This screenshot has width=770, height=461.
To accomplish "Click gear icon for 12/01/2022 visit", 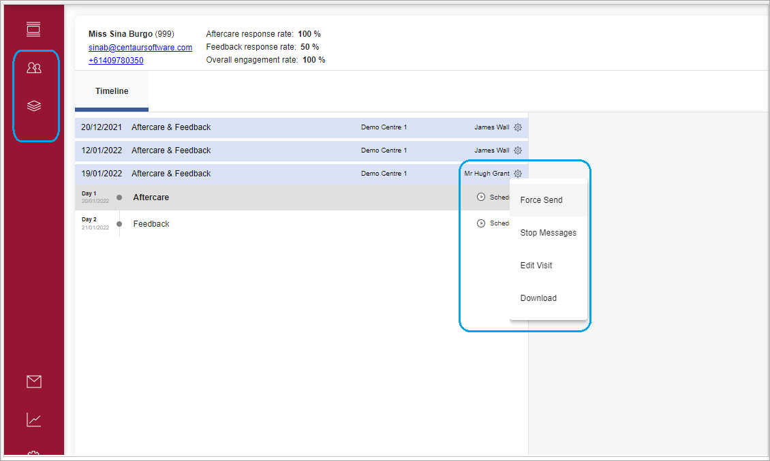I will click(x=518, y=150).
